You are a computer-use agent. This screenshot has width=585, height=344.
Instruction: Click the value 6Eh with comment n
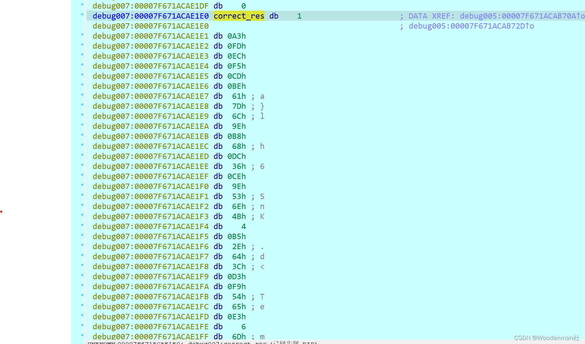pyautogui.click(x=239, y=207)
